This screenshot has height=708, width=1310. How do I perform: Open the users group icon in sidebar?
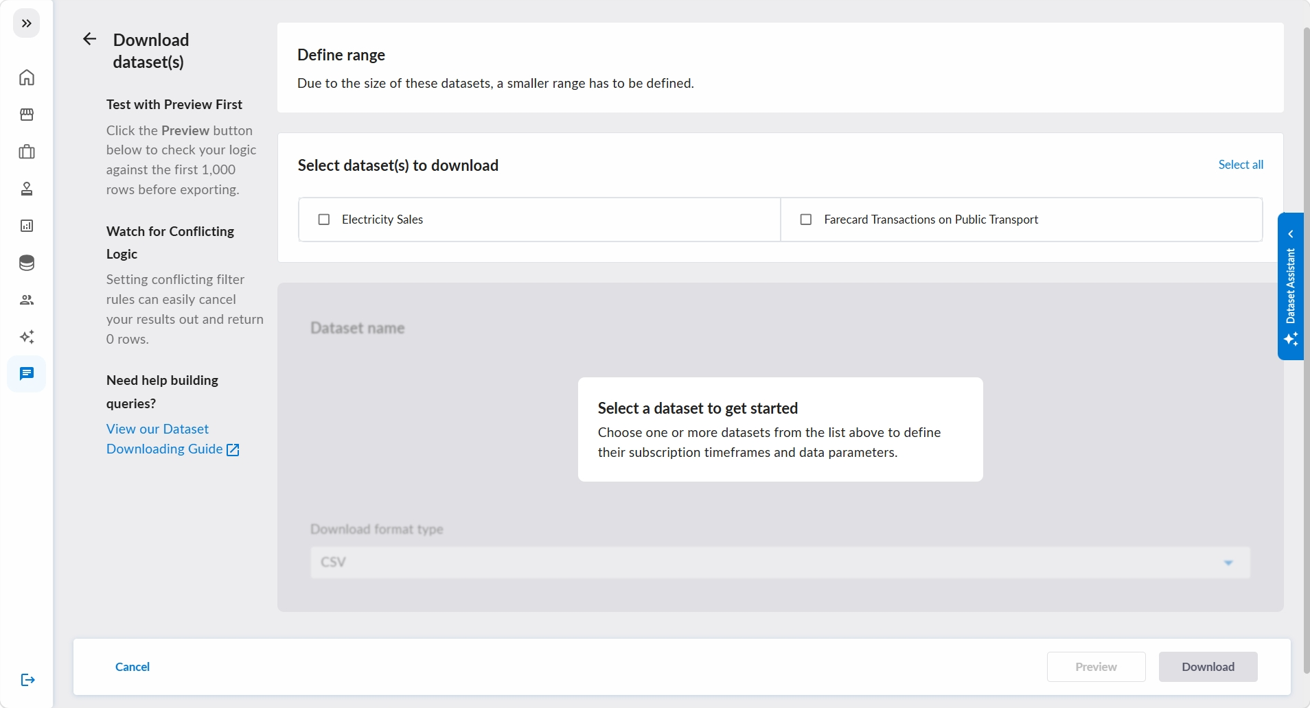point(27,300)
